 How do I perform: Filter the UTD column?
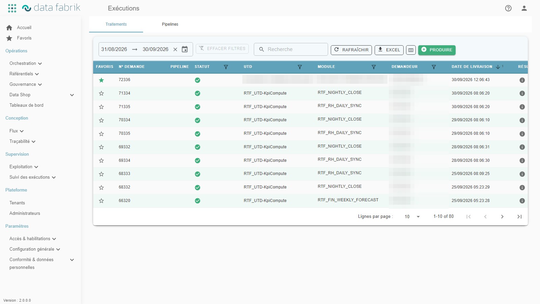pos(300,67)
